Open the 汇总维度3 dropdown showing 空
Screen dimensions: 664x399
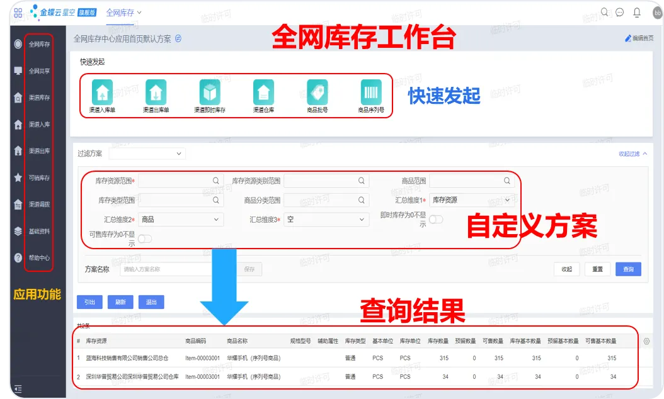[326, 219]
